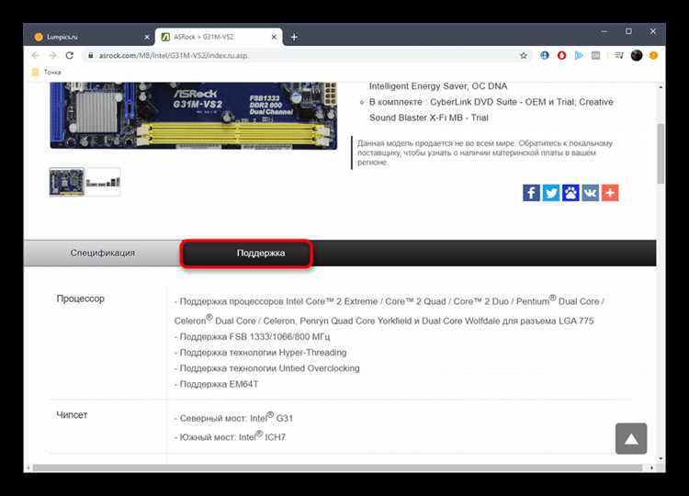The image size is (689, 496).
Task: Select the rear I/O ports thumbnail
Action: [x=103, y=182]
